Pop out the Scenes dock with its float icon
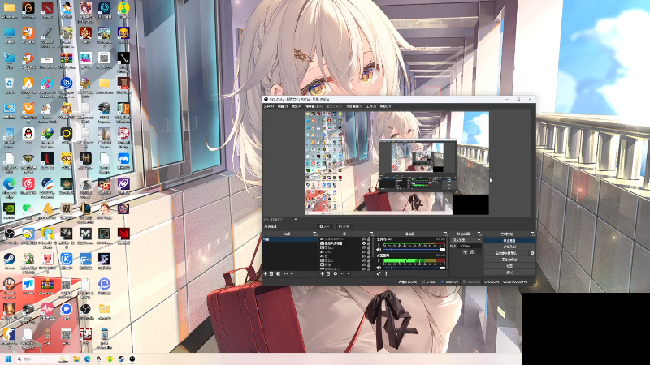650x365 pixels. [x=315, y=234]
